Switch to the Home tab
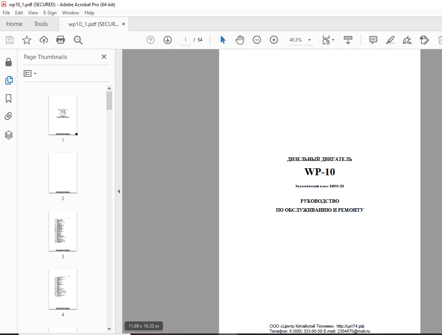The height and width of the screenshot is (335, 442). tap(14, 24)
